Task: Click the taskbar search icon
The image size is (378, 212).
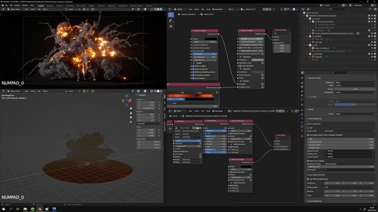Action: 11,209
